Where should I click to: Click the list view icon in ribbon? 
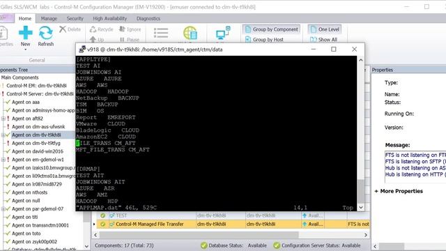(x=161, y=33)
